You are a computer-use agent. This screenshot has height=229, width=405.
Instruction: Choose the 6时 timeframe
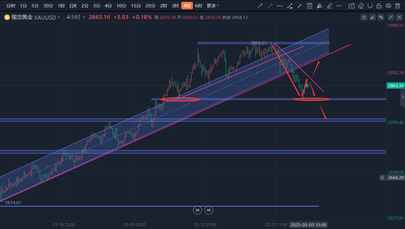pyautogui.click(x=199, y=6)
